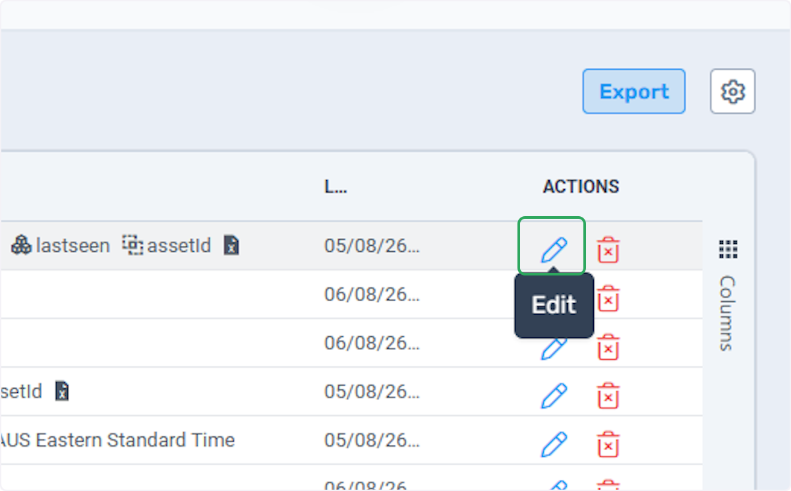Image resolution: width=791 pixels, height=491 pixels.
Task: Click the dashed-square icon beside assetId
Action: click(x=132, y=246)
